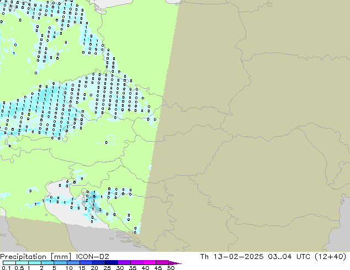Image resolution: width=350 pixels, height=270 pixels.
Task: Select the legend swatch between 15 and 20
Action: coord(86,263)
